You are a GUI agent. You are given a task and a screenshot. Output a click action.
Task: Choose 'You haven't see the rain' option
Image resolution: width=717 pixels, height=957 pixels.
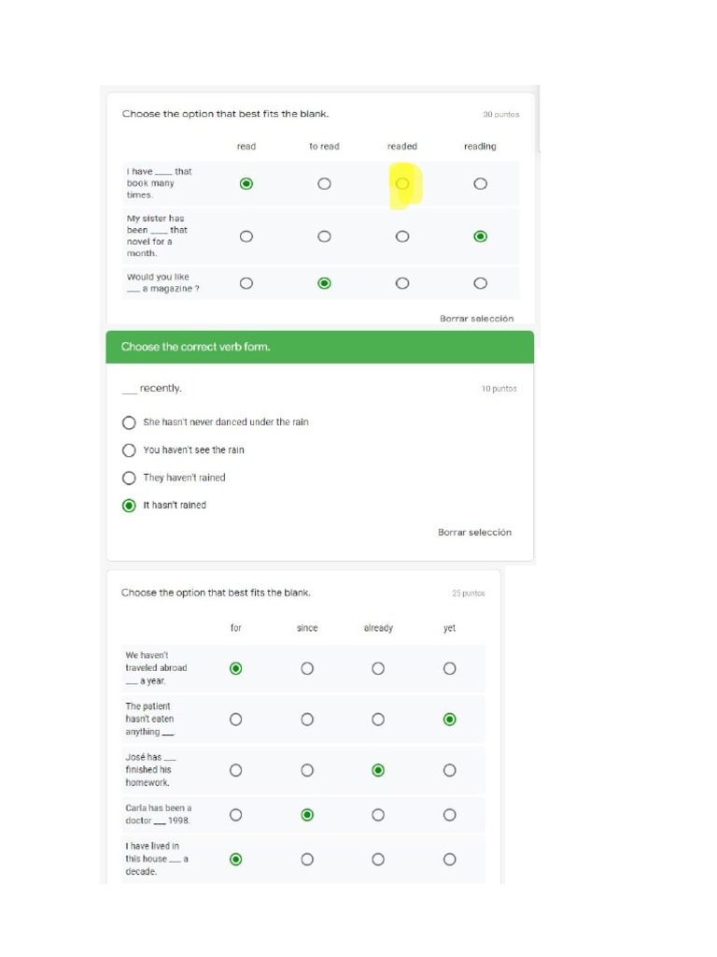(130, 450)
